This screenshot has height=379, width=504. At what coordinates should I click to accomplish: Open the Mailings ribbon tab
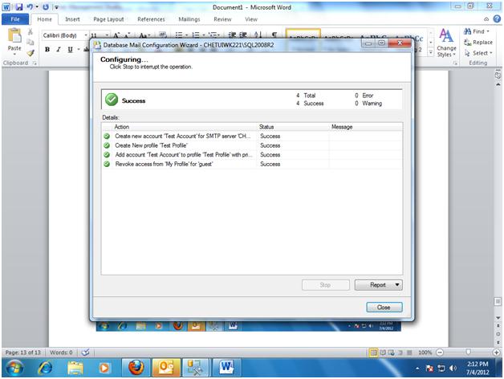pos(189,19)
